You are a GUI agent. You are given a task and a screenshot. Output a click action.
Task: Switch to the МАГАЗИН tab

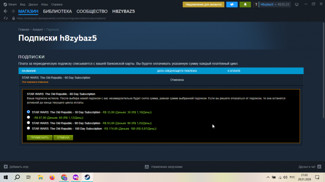(x=28, y=11)
